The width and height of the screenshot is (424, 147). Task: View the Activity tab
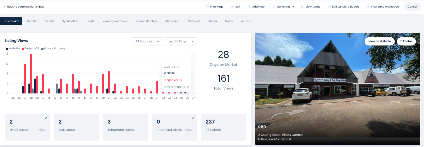coord(246,21)
